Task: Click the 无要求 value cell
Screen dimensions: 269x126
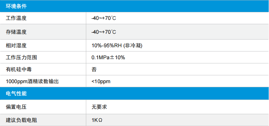Action: click(x=178, y=107)
